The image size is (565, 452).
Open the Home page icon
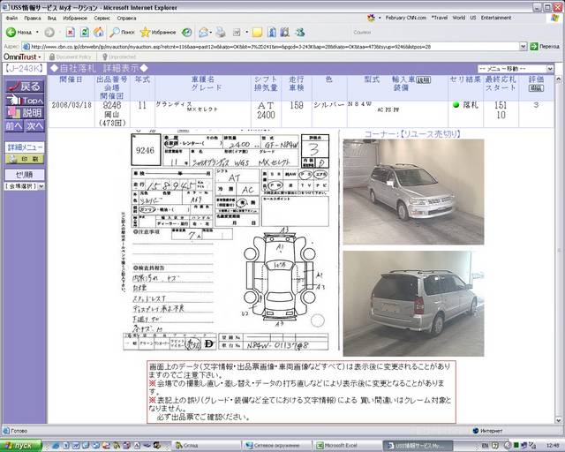(x=98, y=33)
